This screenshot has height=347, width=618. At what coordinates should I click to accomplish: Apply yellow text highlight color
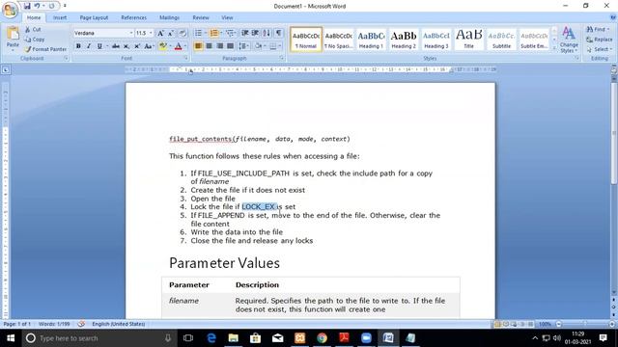tap(162, 46)
